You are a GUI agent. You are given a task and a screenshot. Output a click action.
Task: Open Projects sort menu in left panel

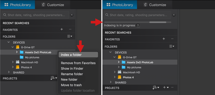(x=54, y=78)
